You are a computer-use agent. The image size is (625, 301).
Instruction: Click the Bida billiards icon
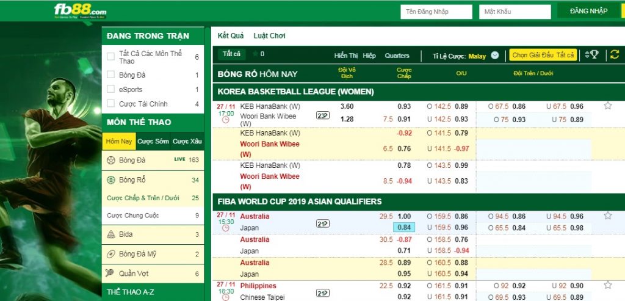coord(111,234)
